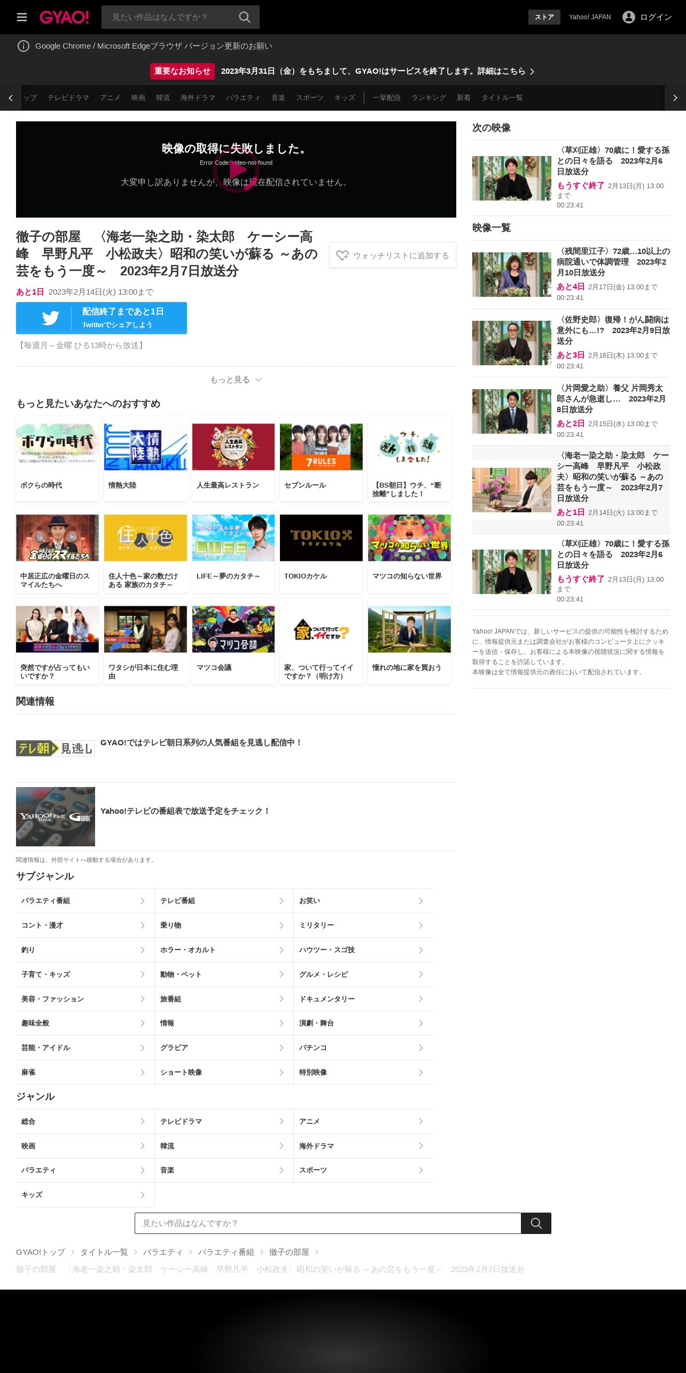686x1373 pixels.
Task: Click the GYAO! logo
Action: (x=64, y=17)
